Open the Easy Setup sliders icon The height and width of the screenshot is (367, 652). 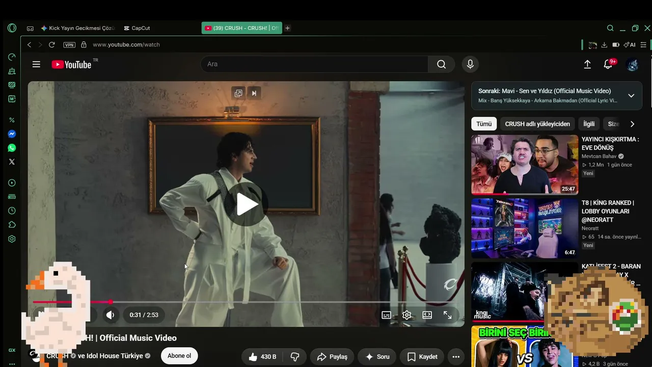tap(643, 45)
